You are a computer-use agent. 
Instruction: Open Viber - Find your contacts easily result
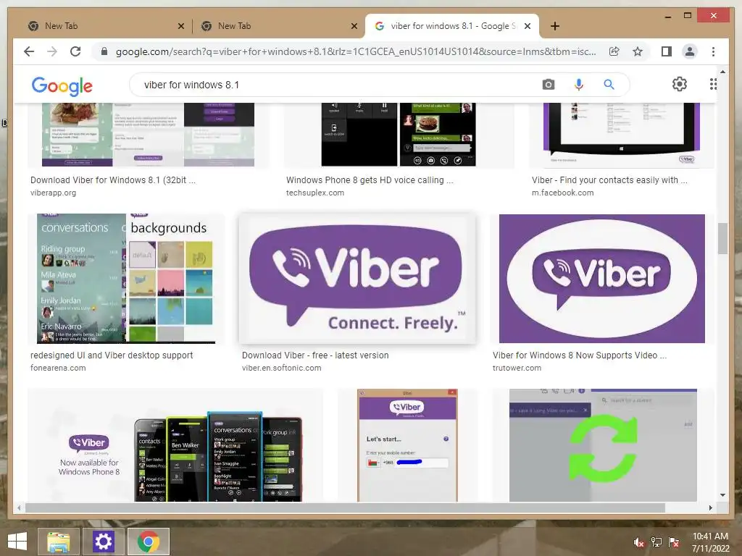tap(609, 180)
